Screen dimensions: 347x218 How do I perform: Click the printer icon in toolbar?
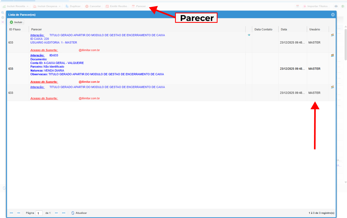point(336,6)
